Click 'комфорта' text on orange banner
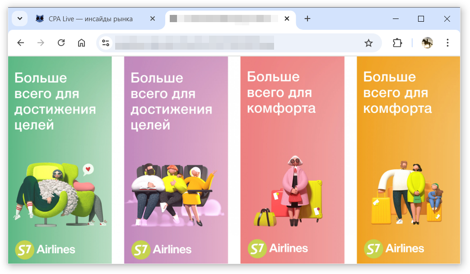The width and height of the screenshot is (470, 274). [397, 108]
